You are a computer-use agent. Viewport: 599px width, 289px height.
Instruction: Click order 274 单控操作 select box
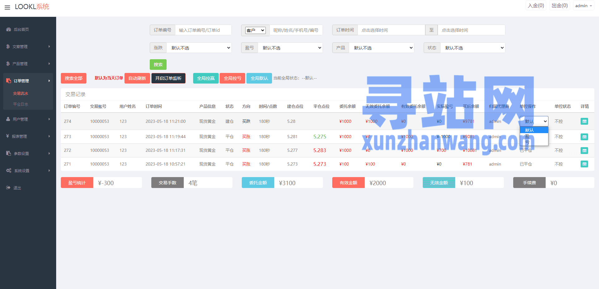(x=534, y=121)
